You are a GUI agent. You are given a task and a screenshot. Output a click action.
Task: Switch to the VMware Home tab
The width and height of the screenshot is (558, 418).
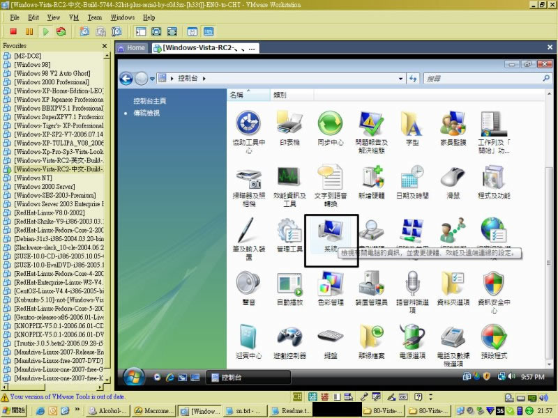132,48
